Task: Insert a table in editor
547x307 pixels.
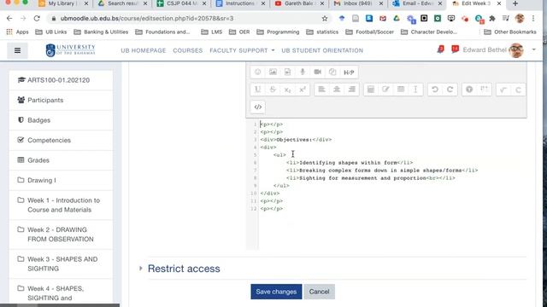Action: [401, 90]
